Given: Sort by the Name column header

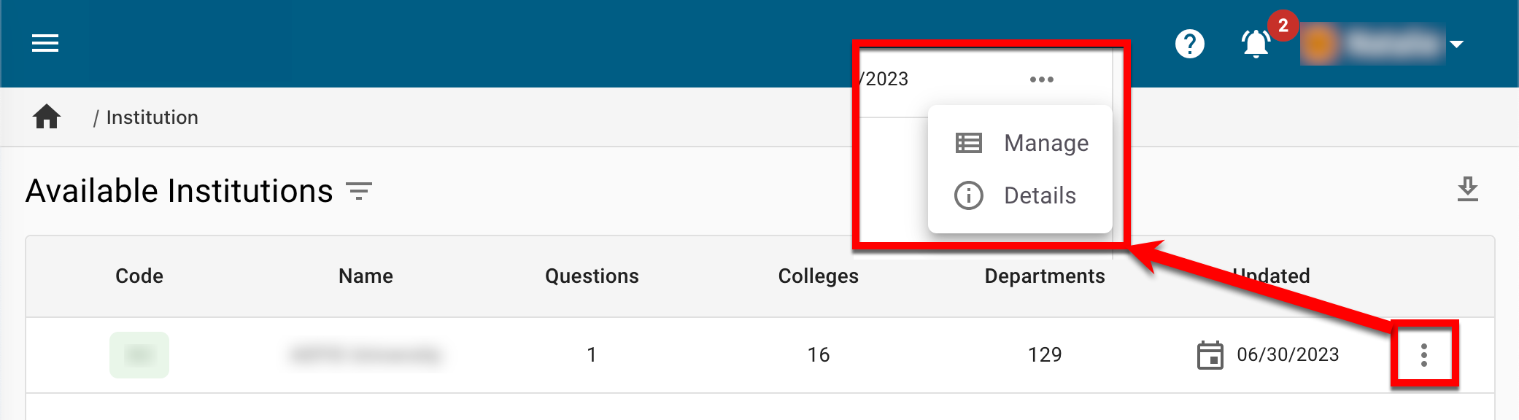Looking at the screenshot, I should click(x=366, y=276).
